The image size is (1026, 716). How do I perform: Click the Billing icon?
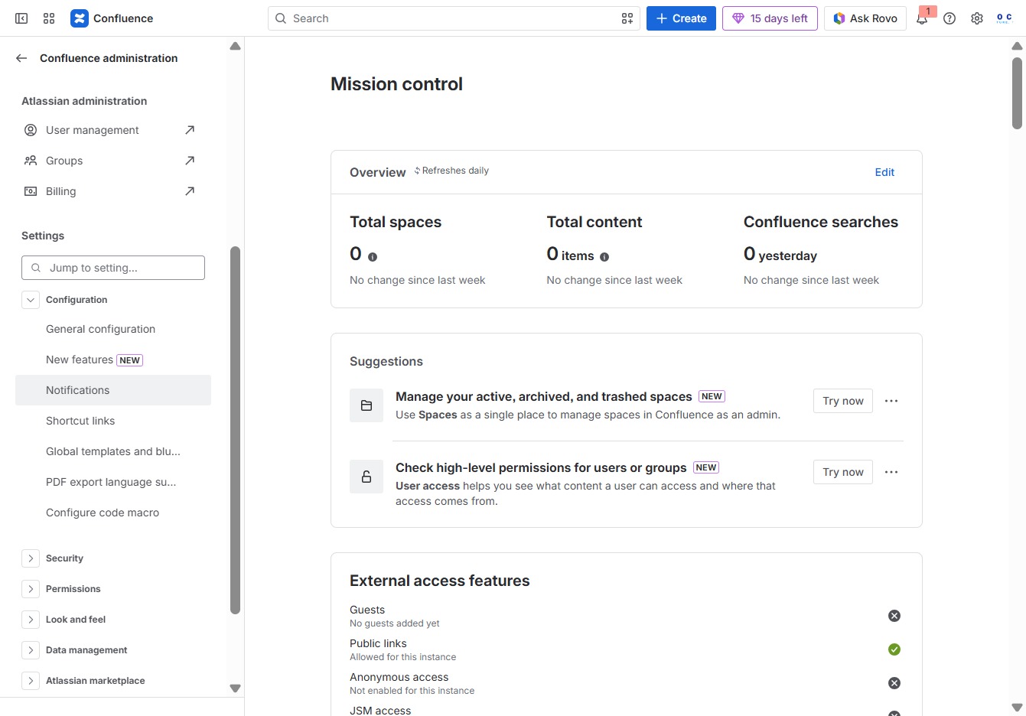point(31,191)
